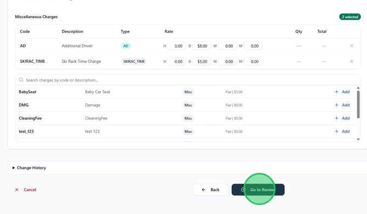Click plus icon for BabySeat charge
The image size is (367, 214).
[336, 92]
